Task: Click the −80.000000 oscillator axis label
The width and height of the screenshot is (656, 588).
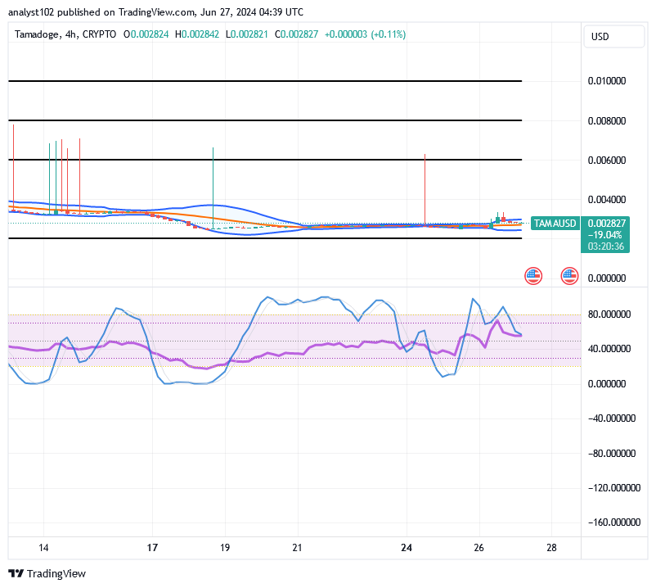Action: point(612,453)
